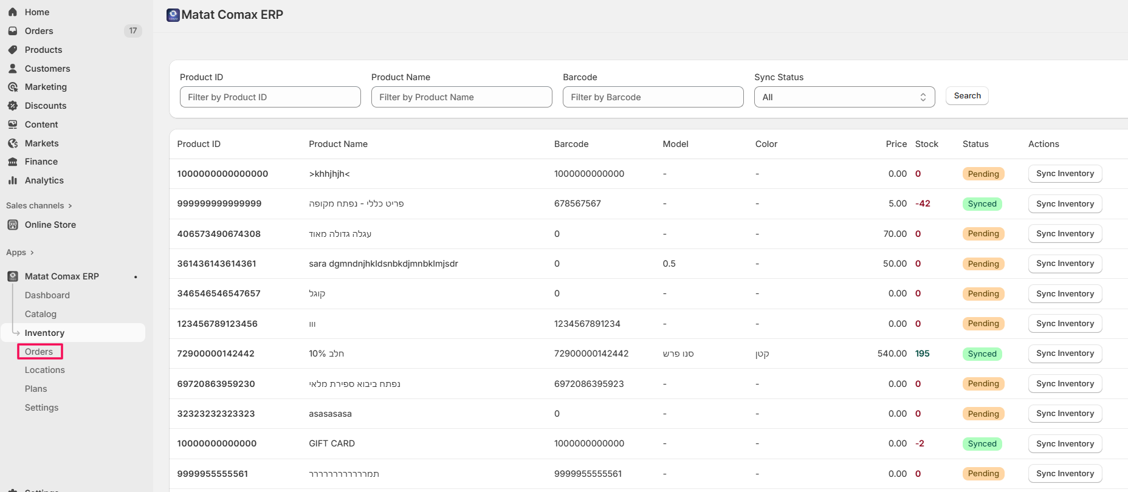Click the Analytics bar chart icon
This screenshot has height=492, width=1128.
pyautogui.click(x=13, y=180)
